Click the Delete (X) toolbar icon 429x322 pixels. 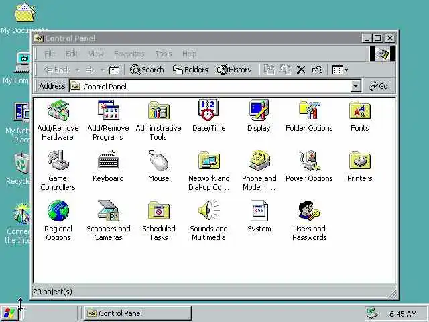tap(301, 70)
